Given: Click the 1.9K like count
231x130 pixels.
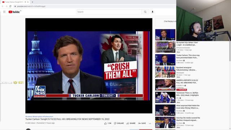Looking at the screenshot, I should coord(109,123).
